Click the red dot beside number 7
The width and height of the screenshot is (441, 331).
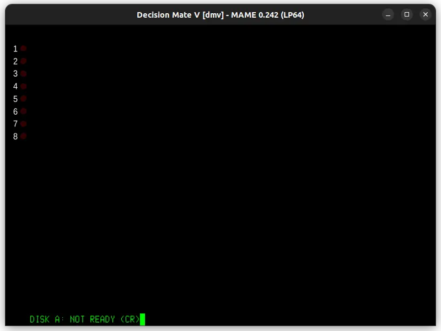point(23,124)
